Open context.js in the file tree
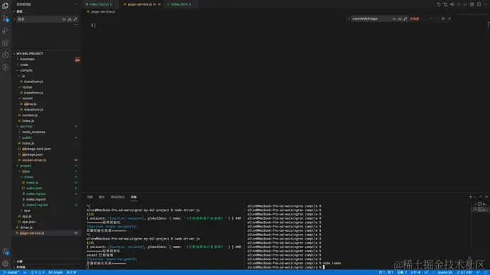Screen dimensions: 490x275 pyautogui.click(x=30, y=116)
